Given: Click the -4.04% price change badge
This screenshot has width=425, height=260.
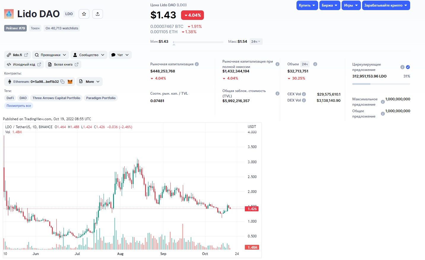Looking at the screenshot, I should point(192,15).
